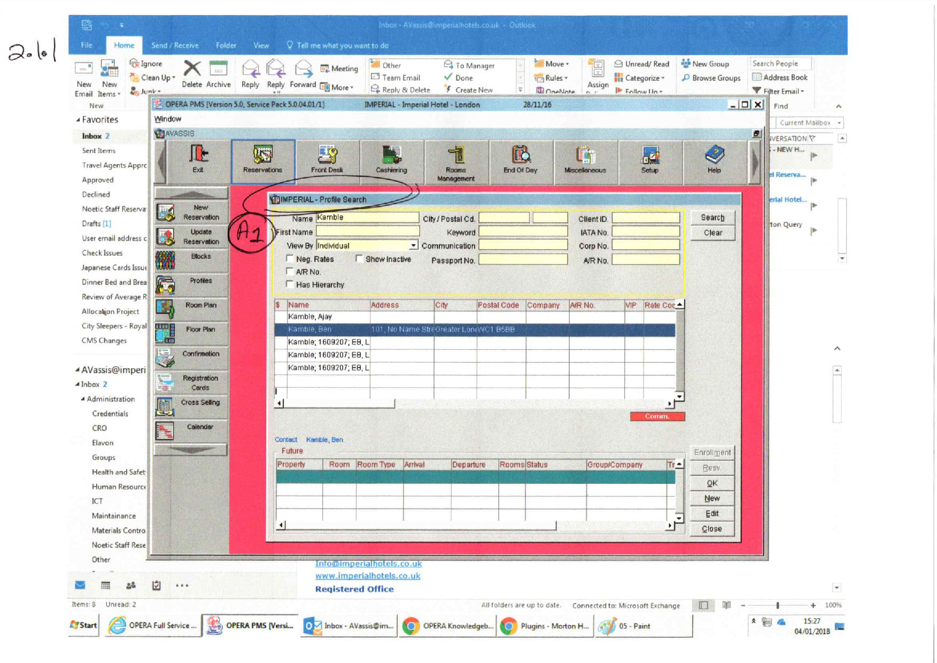Viewport: 937px width, 663px height.
Task: Open Outlook calendar view icon in navigation bar
Action: point(105,585)
